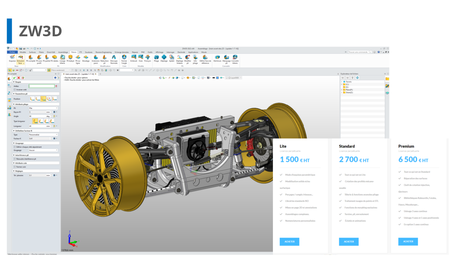Open the Extension paroi tool

coord(96,59)
